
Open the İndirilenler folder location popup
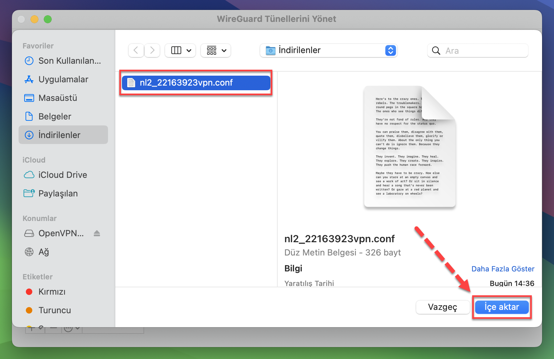click(x=328, y=50)
